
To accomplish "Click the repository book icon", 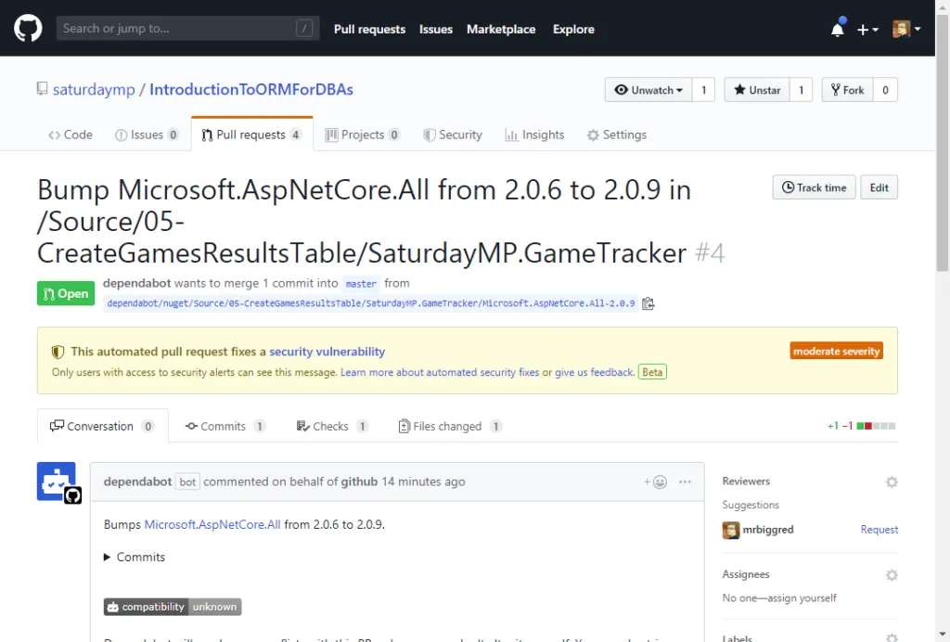I will point(42,89).
